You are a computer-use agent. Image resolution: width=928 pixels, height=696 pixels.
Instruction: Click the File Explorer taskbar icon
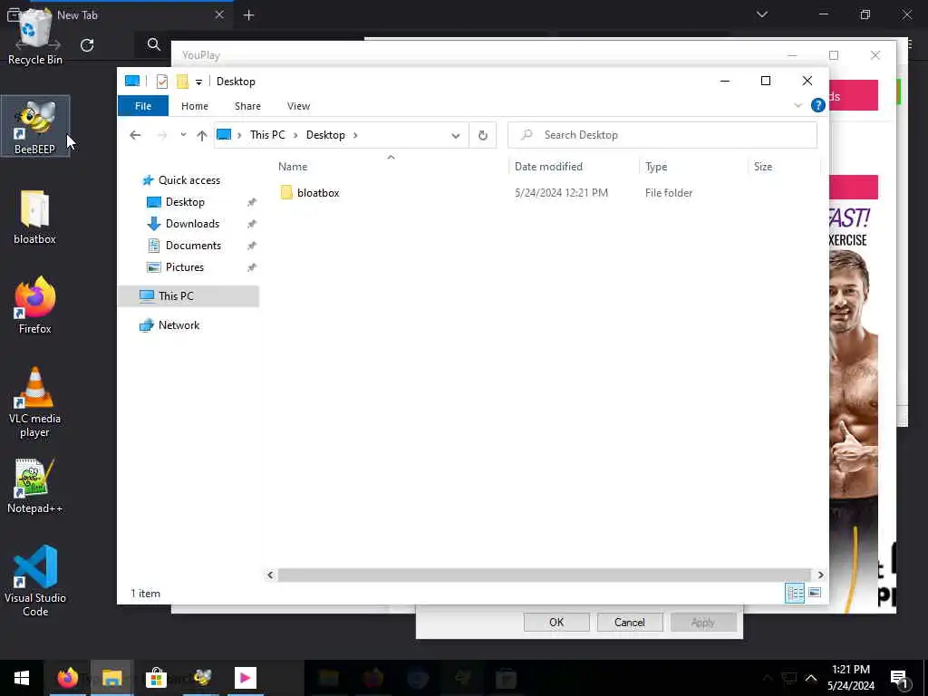pyautogui.click(x=111, y=678)
